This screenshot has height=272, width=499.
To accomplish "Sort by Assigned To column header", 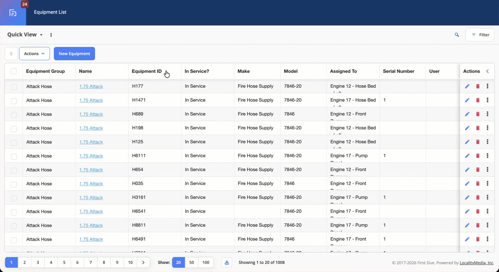I will click(343, 71).
